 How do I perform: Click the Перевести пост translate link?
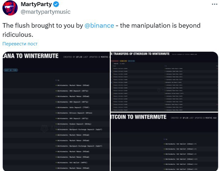[x=20, y=44]
